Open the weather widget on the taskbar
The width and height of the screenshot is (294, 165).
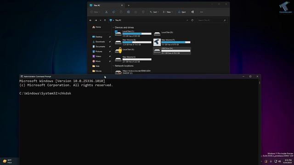point(7,161)
